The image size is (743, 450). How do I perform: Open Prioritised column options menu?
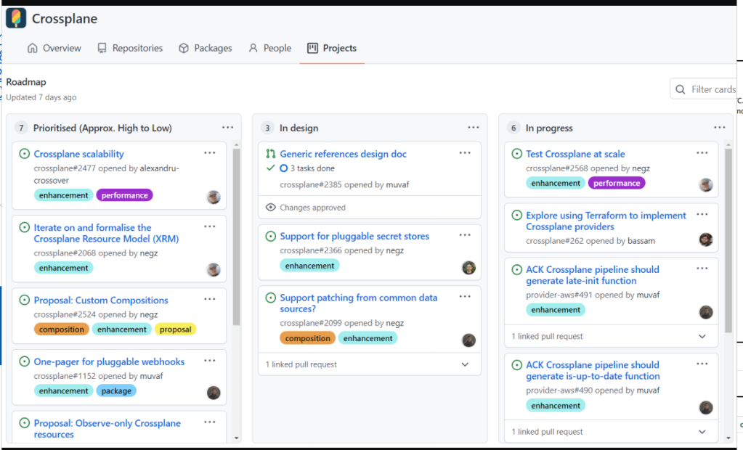pos(227,128)
